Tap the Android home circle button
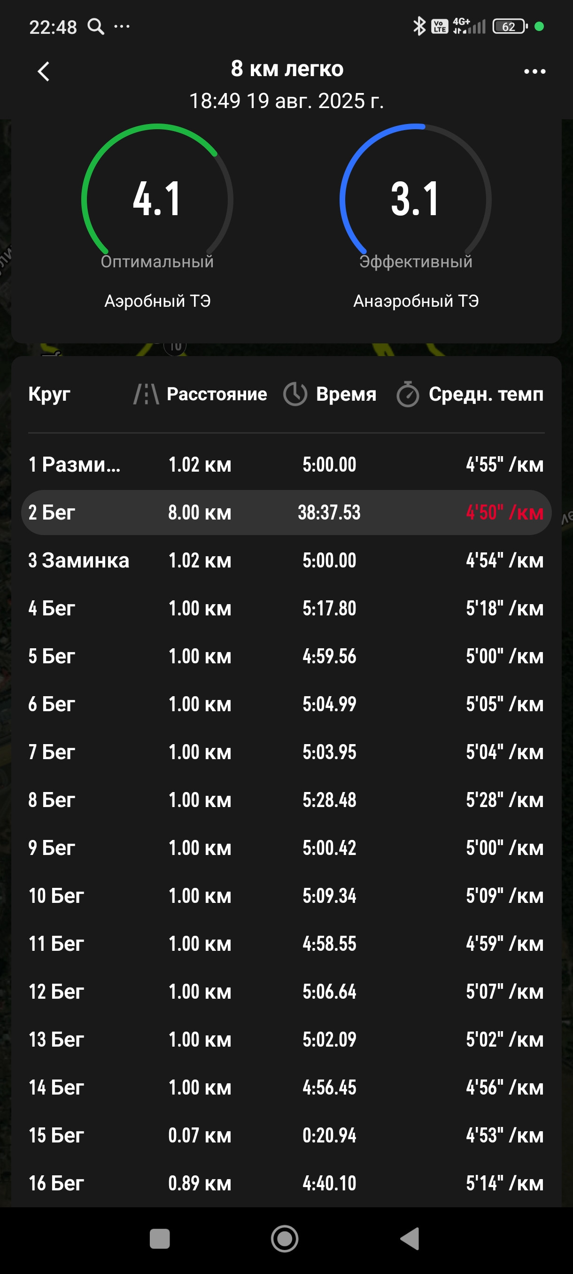 point(285,1239)
